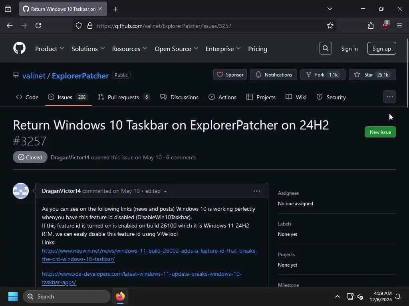409x306 pixels.
Task: Open the Pricing page link
Action: point(258,49)
